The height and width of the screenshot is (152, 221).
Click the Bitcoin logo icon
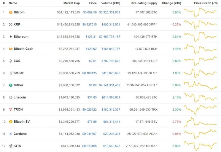pyautogui.click(x=11, y=12)
